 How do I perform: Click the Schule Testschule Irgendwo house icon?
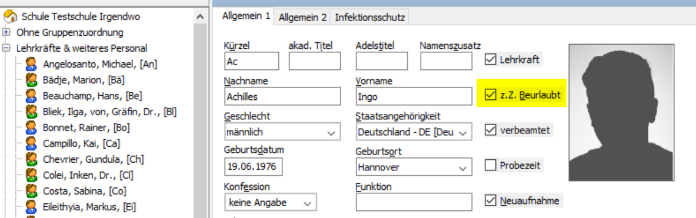pos(11,17)
